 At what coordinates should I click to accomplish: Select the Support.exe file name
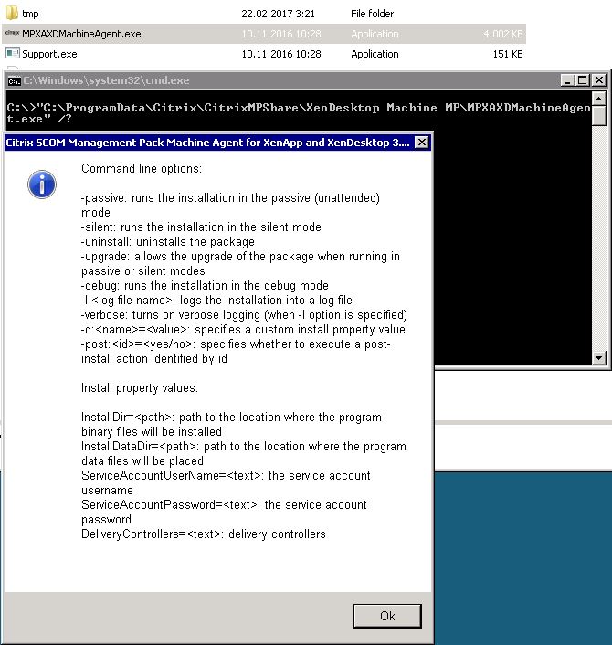click(49, 54)
